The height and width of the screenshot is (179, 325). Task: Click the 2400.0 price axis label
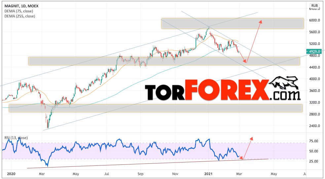[x=314, y=126]
